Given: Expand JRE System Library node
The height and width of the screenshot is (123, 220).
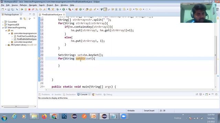Looking at the screenshot, I should pos(6,45).
